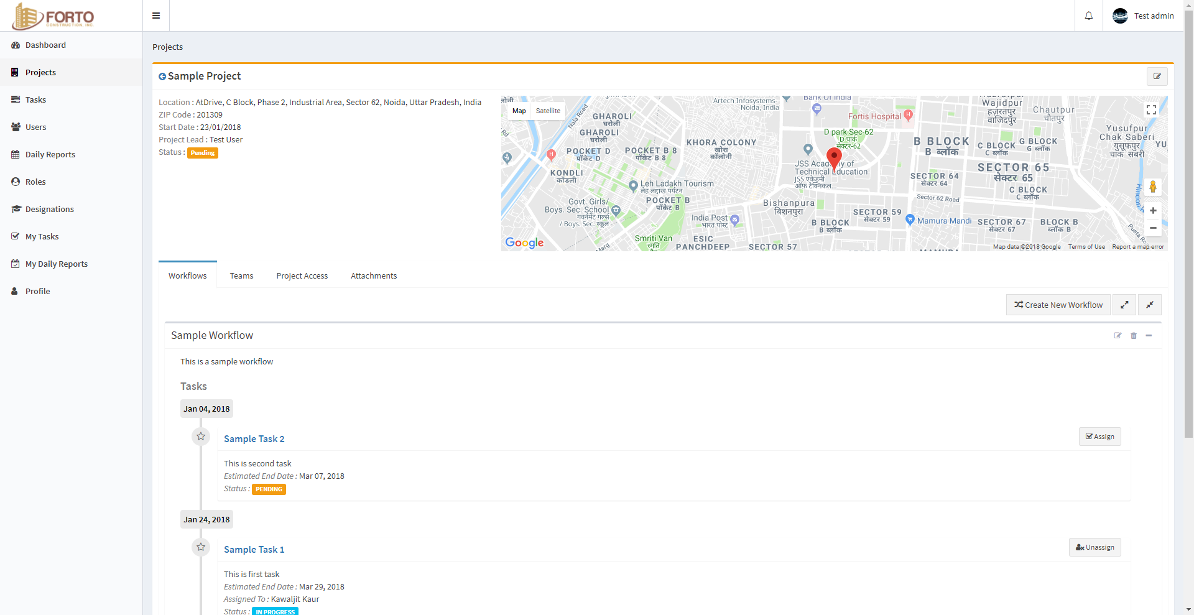
Task: Open the Sample Task 2 link
Action: tap(254, 439)
